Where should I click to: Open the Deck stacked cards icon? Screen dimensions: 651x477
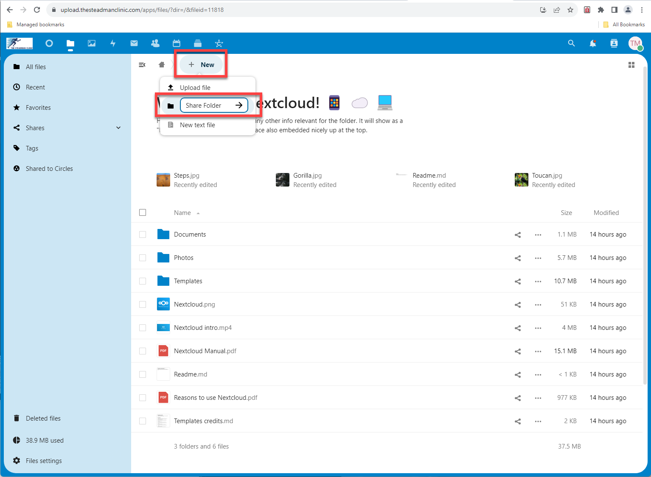[x=198, y=43]
